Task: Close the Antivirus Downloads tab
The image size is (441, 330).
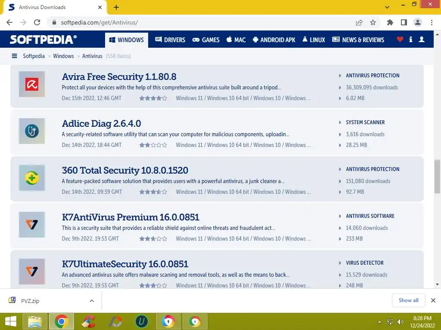Action: point(100,7)
